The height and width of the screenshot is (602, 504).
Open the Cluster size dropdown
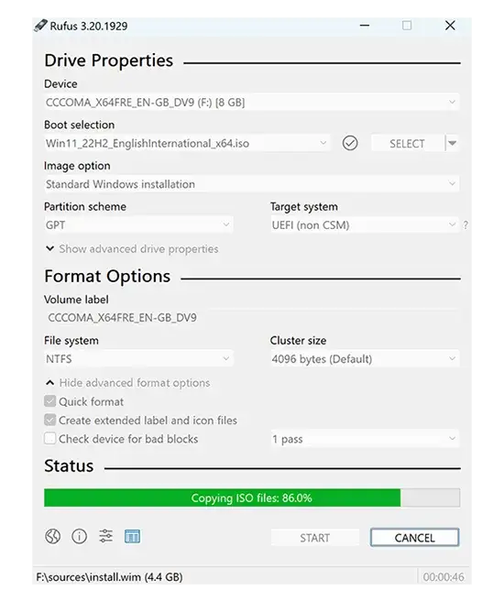point(365,358)
